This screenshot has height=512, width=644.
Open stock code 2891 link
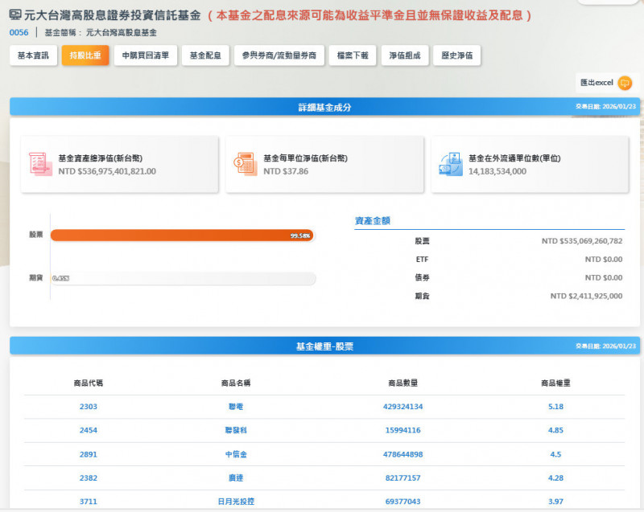click(x=89, y=454)
